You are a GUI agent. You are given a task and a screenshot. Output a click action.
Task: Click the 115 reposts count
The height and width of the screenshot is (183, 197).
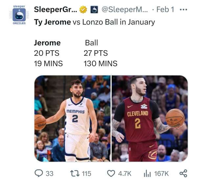pyautogui.click(x=86, y=173)
